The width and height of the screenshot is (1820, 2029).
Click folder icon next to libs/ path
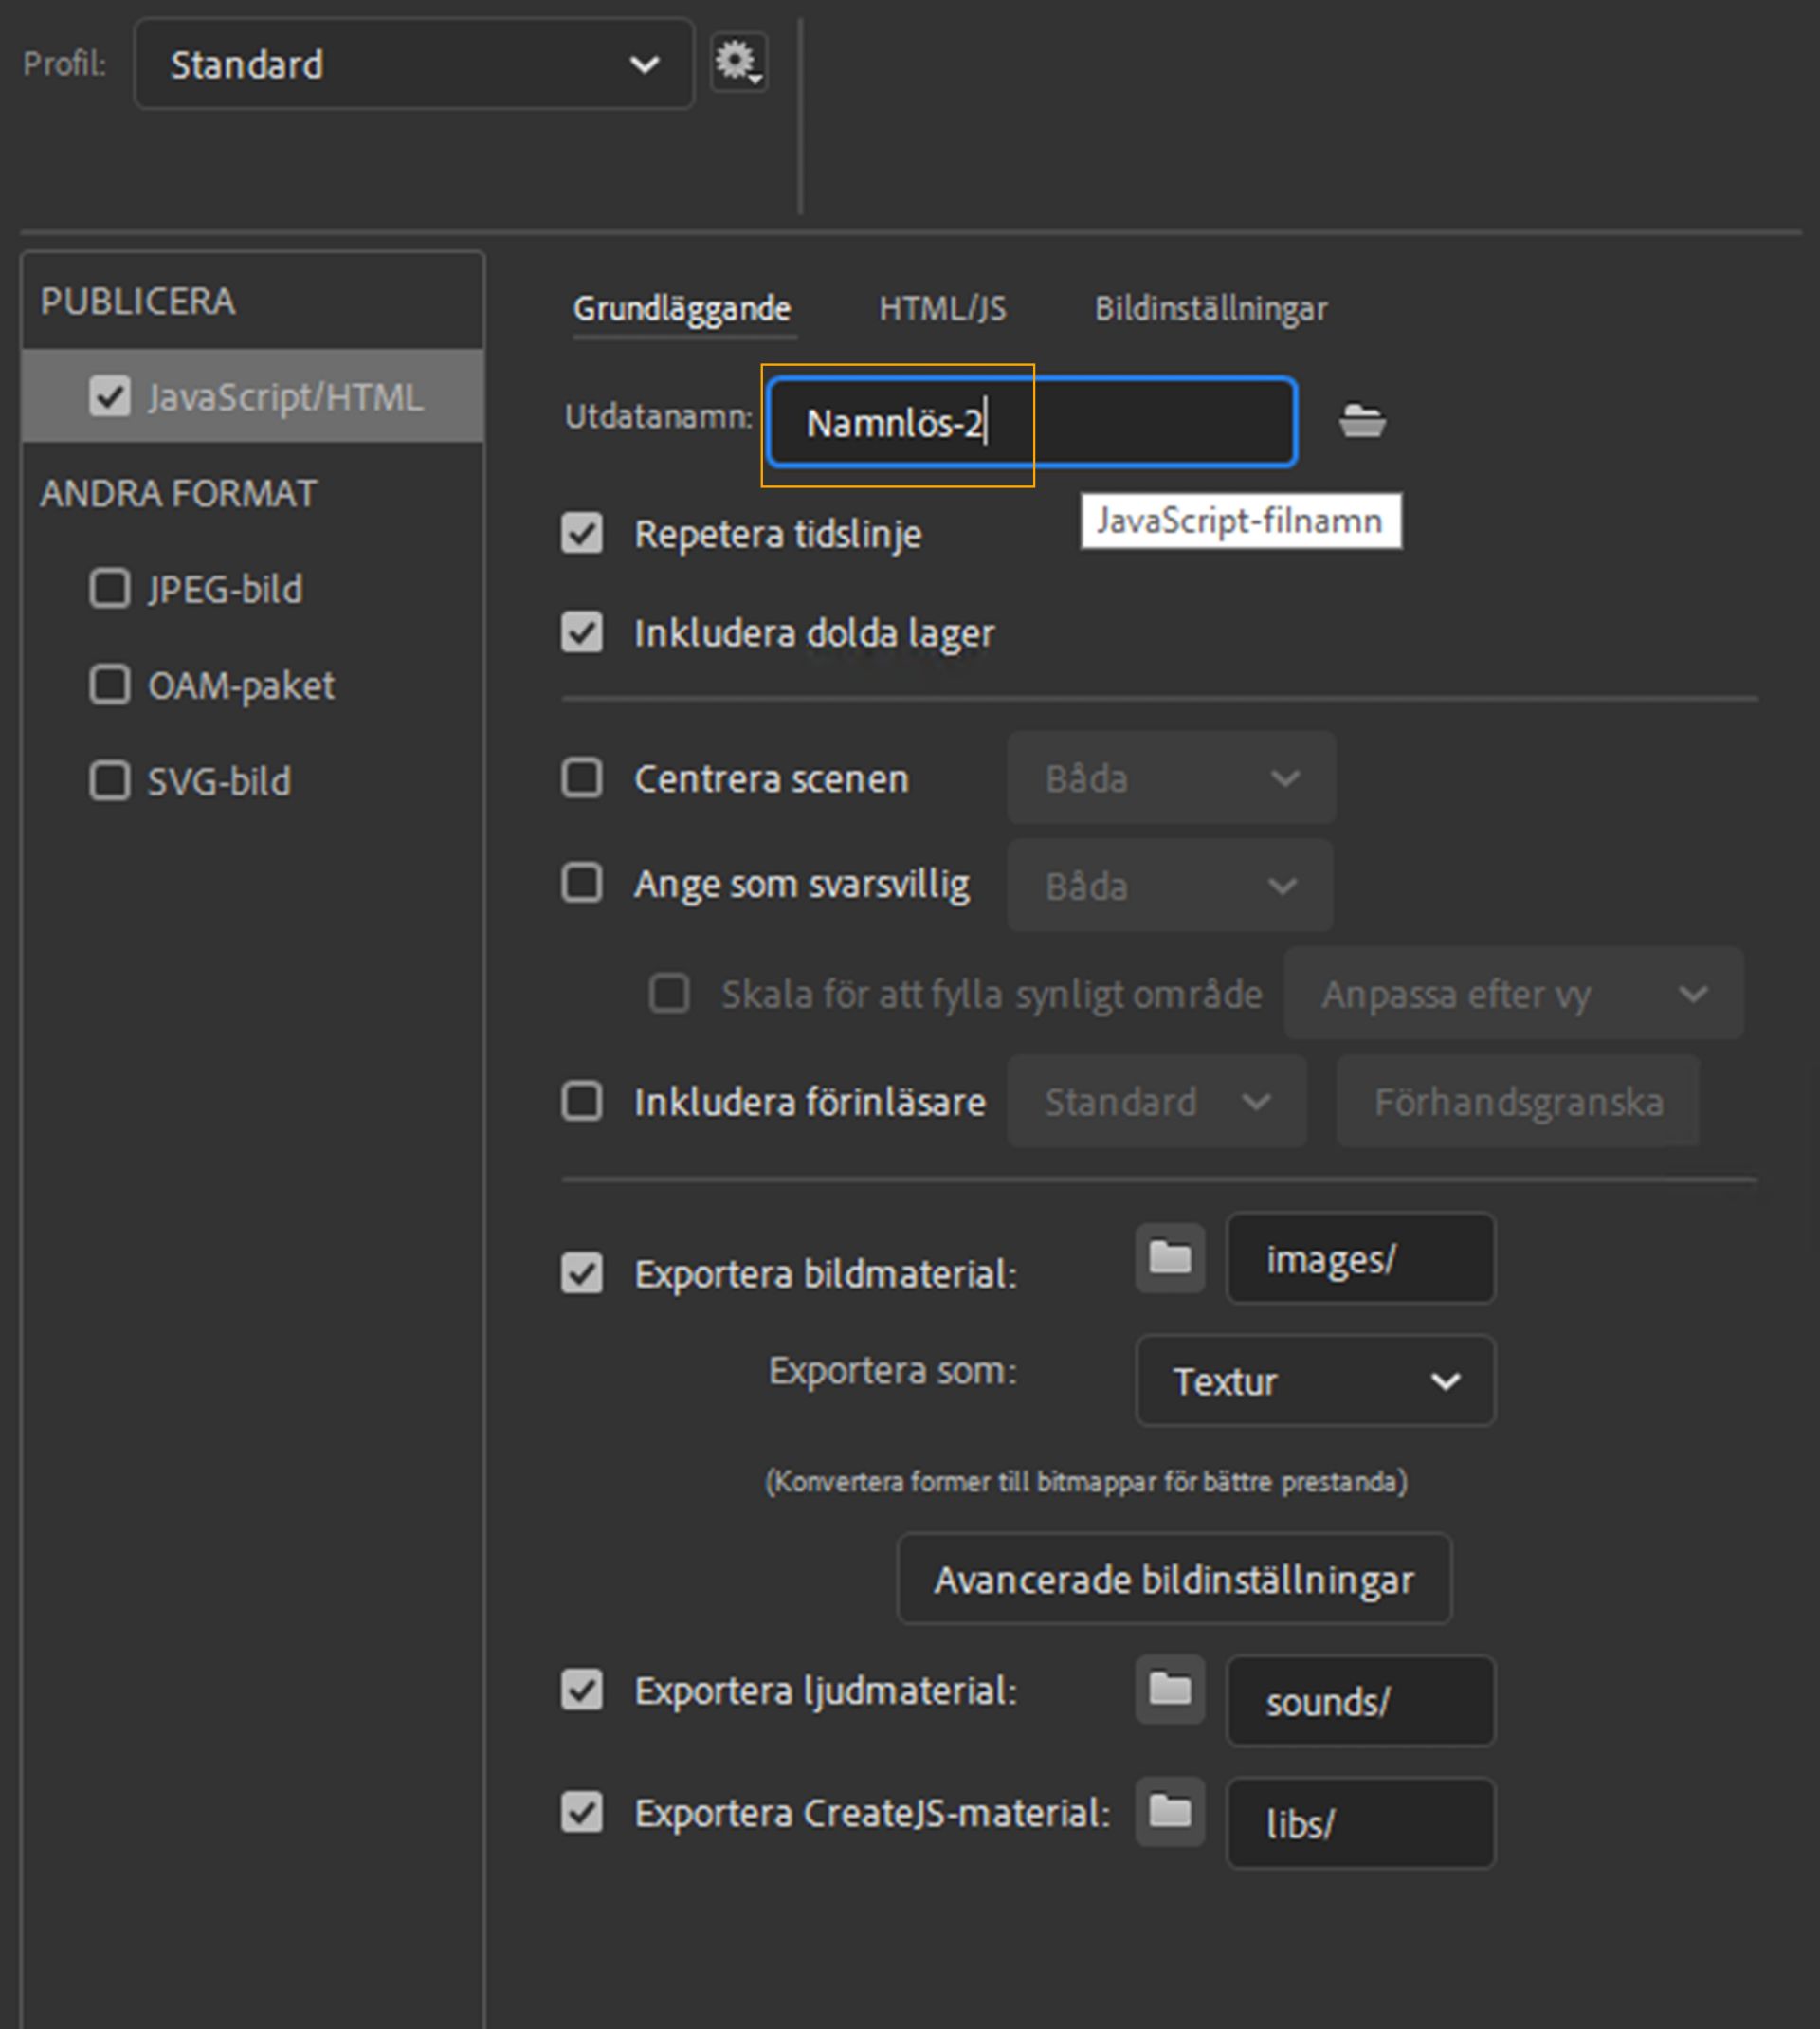[1169, 1811]
